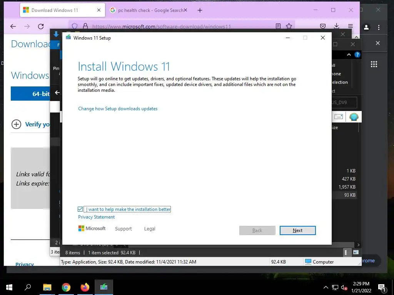The height and width of the screenshot is (295, 394).
Task: Open Firefox downloads panel
Action: point(336,26)
